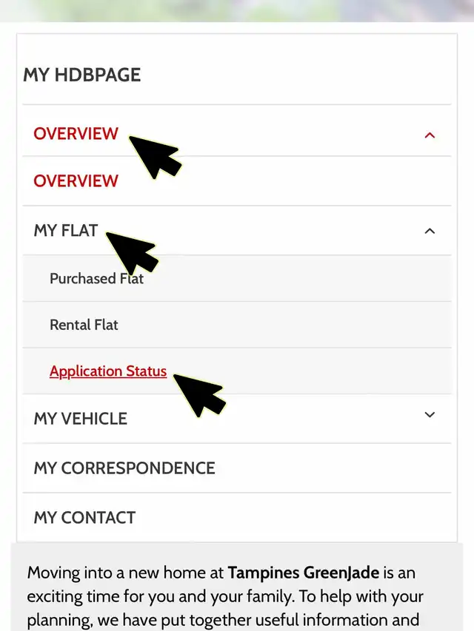Image resolution: width=474 pixels, height=631 pixels.
Task: Open the MY VEHICLE menu label
Action: coord(80,419)
